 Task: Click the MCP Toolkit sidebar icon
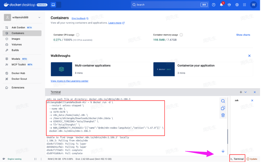(7, 65)
